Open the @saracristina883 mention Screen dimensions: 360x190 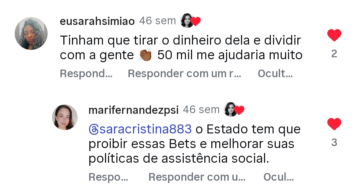144,129
